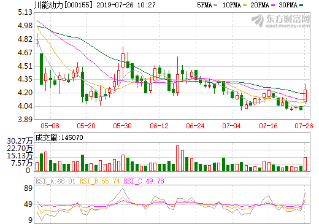319x224 pixels.
Task: Click the magenta 20PMA color marker
Action: [273, 6]
